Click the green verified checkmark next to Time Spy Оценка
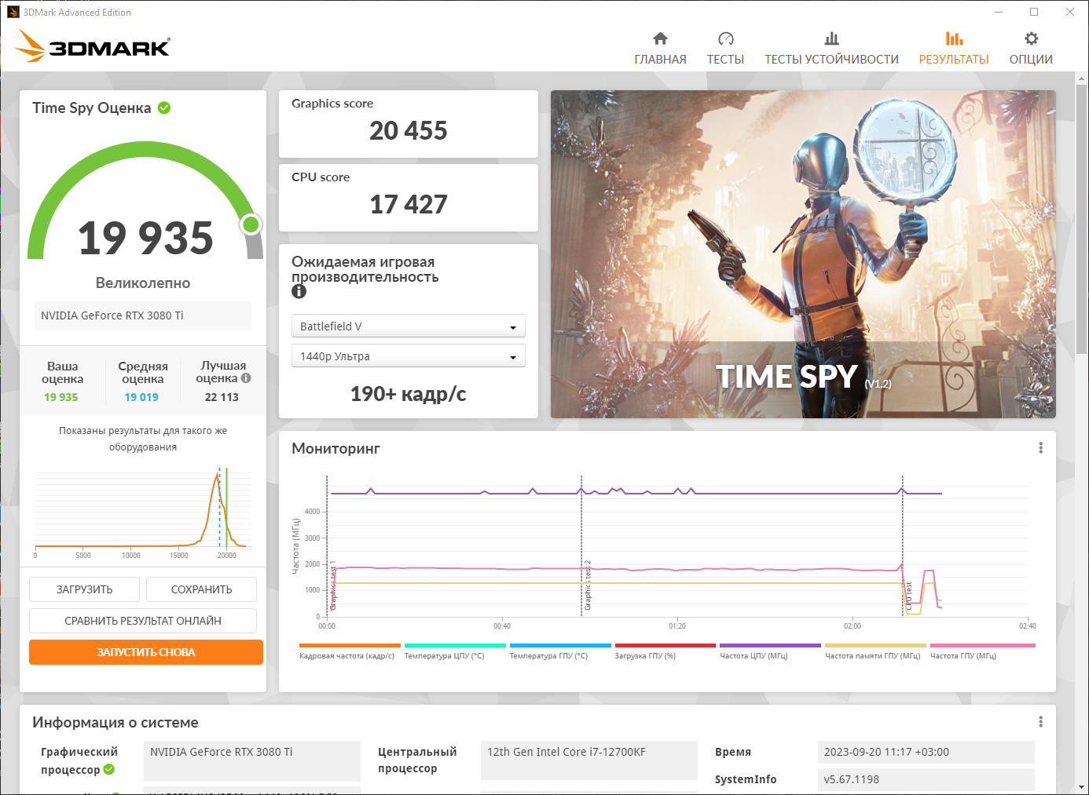 click(x=163, y=108)
